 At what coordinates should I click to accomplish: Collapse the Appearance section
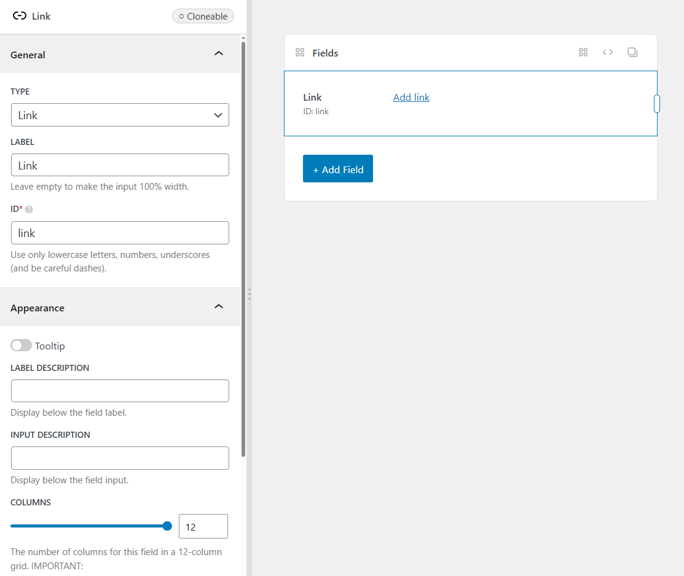point(218,307)
